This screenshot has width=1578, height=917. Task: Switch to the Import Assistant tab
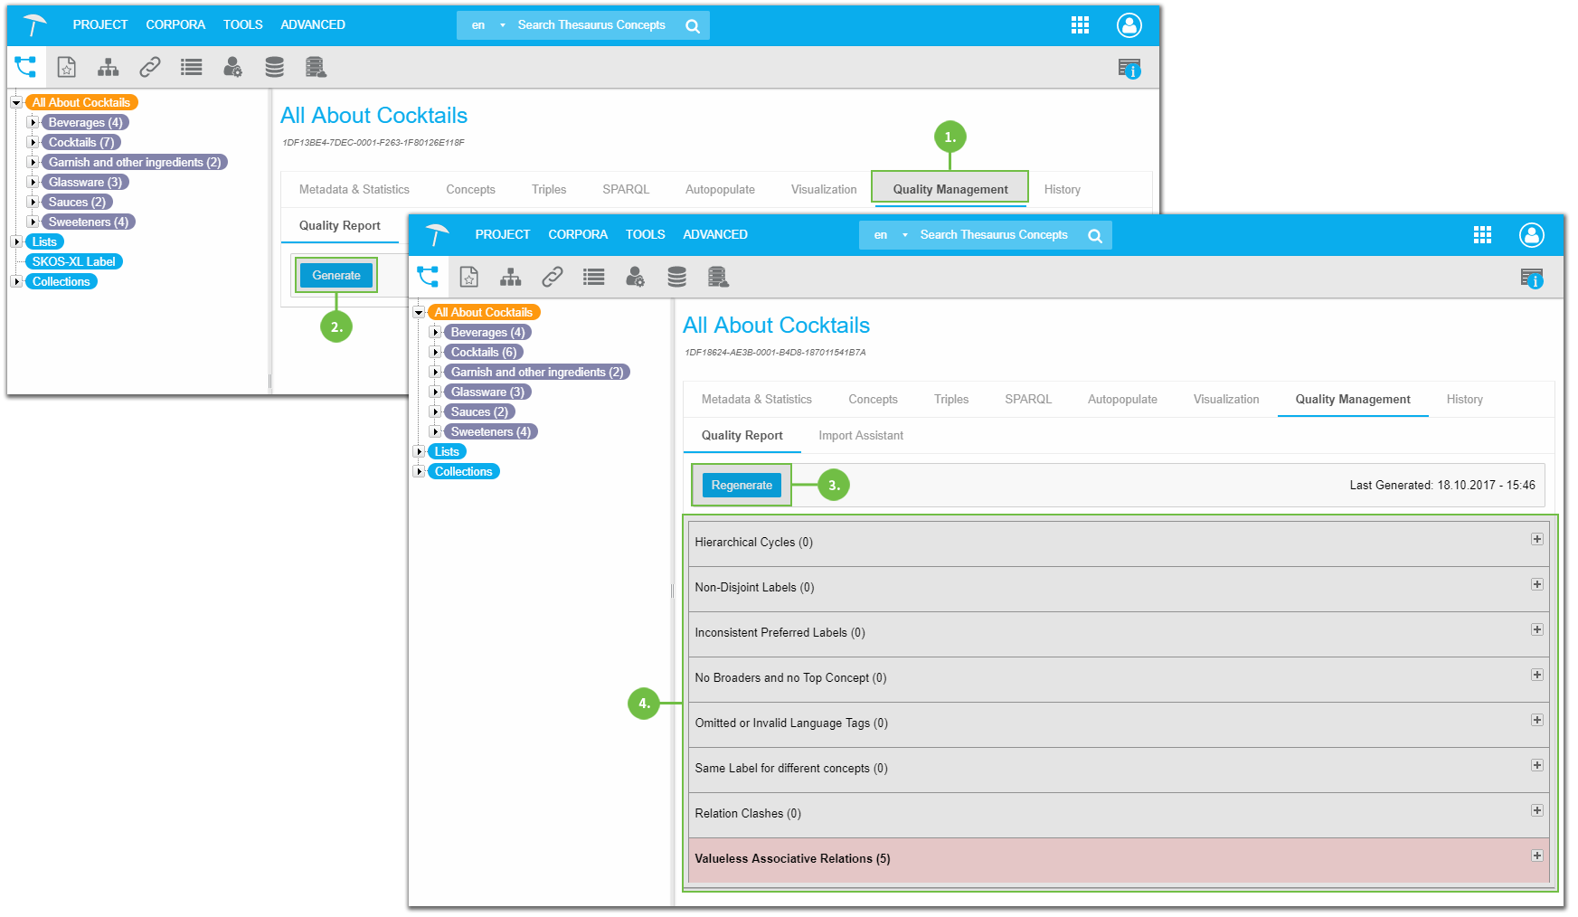[860, 436]
